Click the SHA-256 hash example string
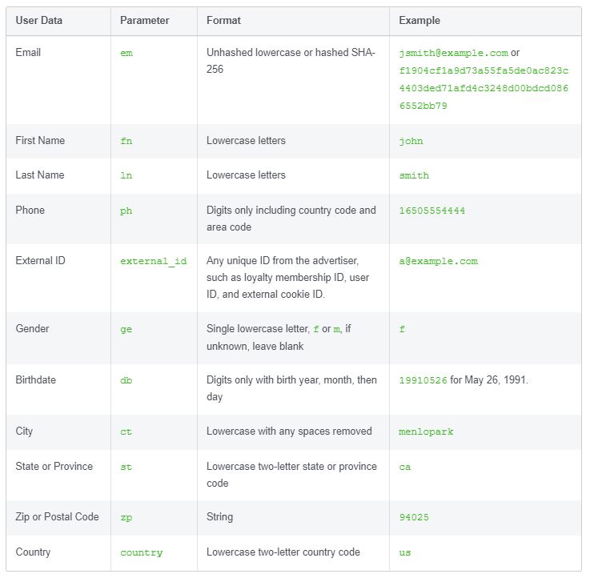The width and height of the screenshot is (590, 582). point(484,88)
